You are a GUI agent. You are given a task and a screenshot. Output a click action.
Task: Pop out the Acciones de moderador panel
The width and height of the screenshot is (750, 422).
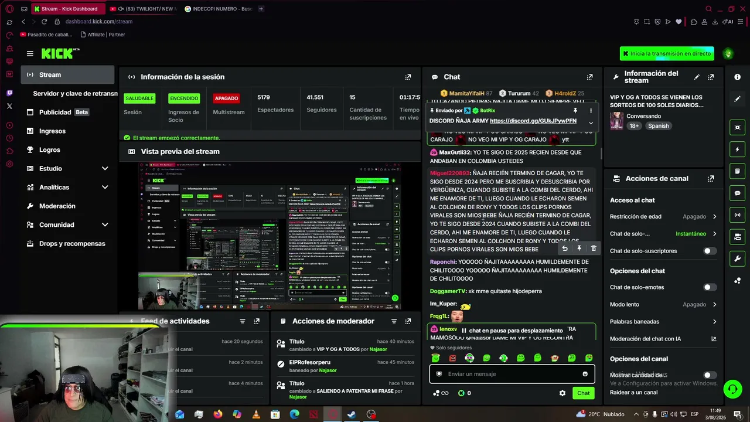pyautogui.click(x=408, y=321)
